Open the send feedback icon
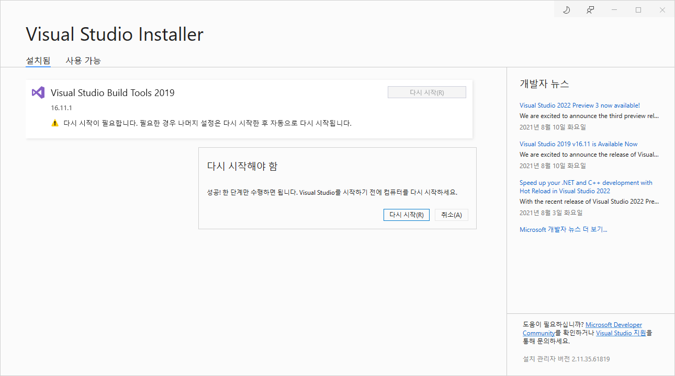 tap(590, 10)
